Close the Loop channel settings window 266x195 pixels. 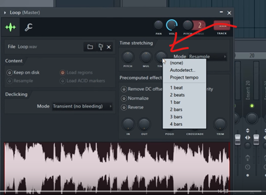229,13
